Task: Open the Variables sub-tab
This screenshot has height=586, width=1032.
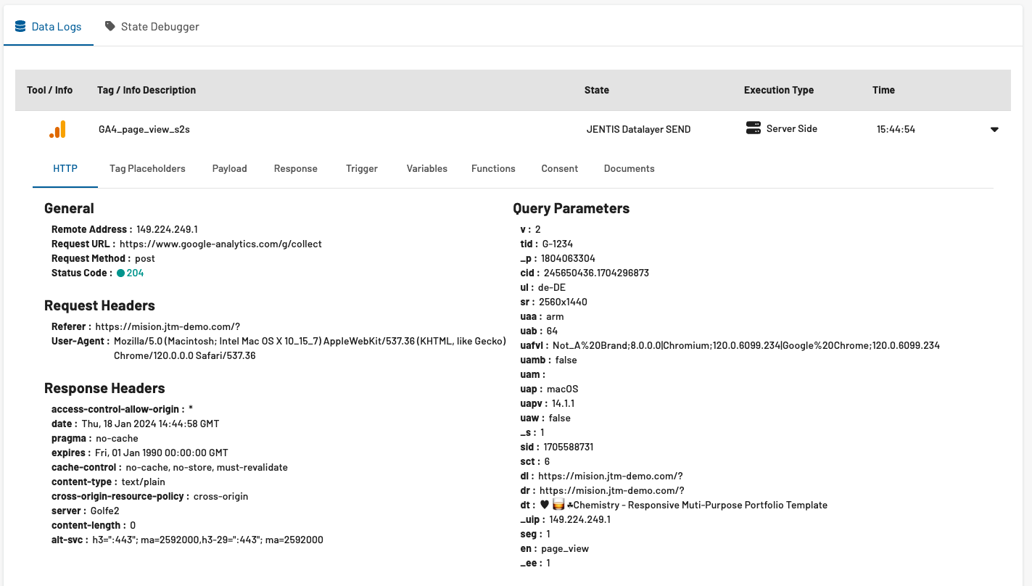Action: point(426,168)
